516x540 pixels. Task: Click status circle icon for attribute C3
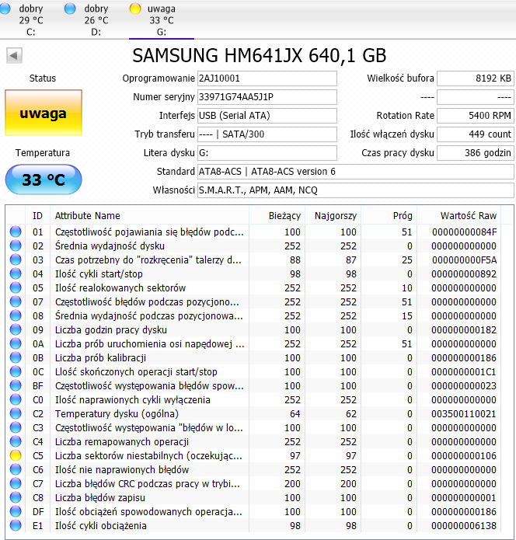pos(16,427)
